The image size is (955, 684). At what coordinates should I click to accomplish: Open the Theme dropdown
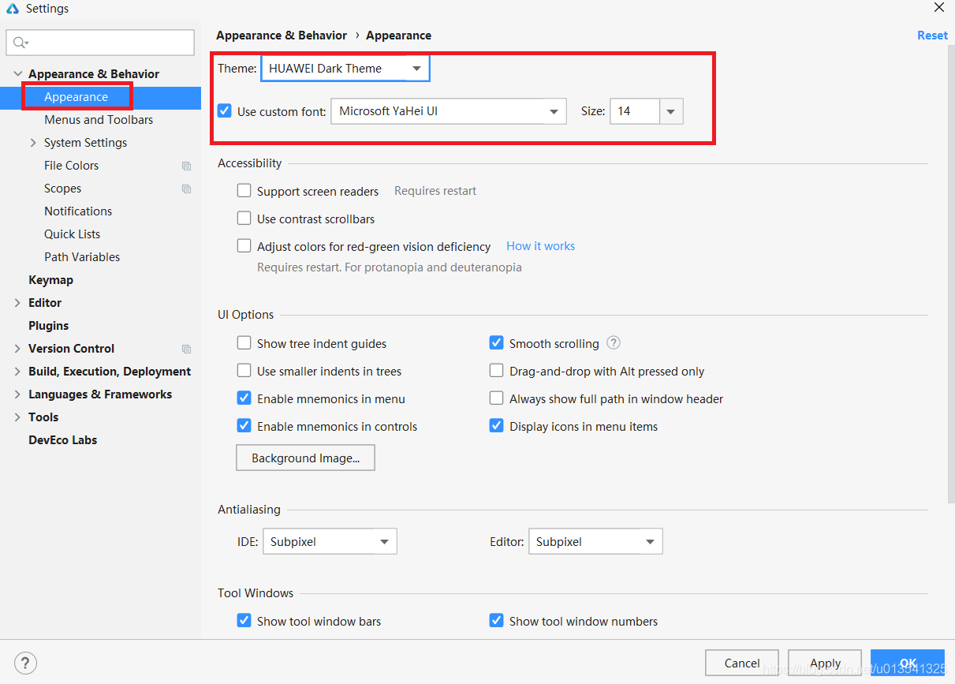click(x=345, y=68)
